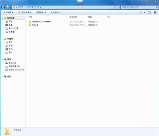Image resolution: width=159 pixels, height=136 pixels.
Task: Sort by the date modified column header
Action: coord(73,17)
